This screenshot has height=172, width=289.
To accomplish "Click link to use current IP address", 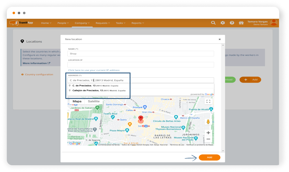I will tap(94, 70).
